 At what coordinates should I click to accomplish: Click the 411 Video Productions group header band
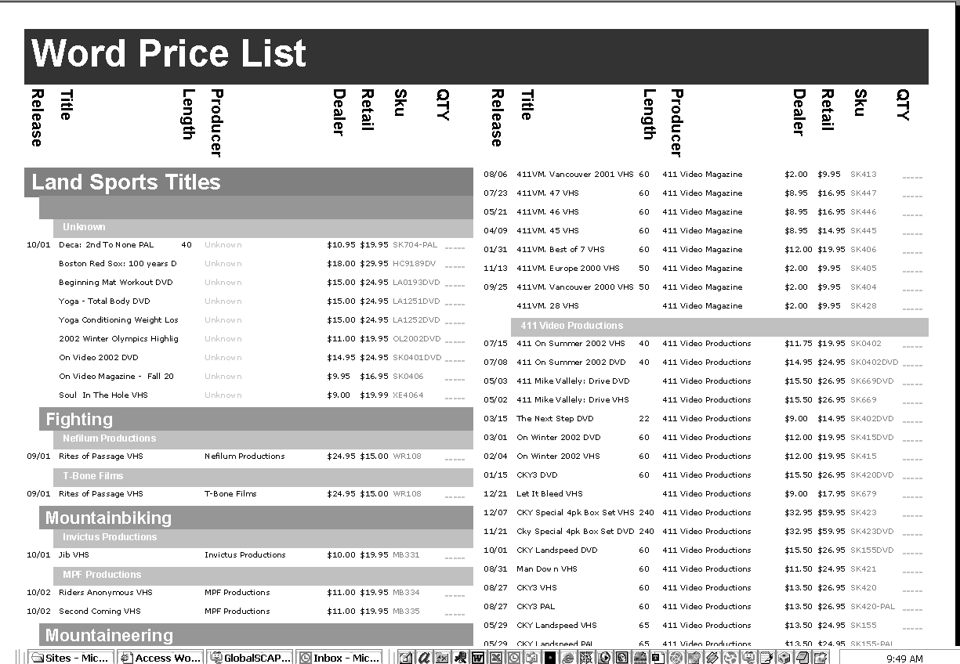719,326
